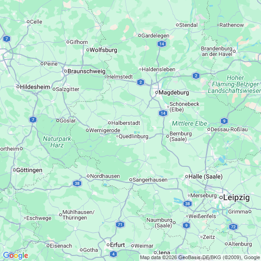Image resolution: width=261 pixels, height=261 pixels.
Task: Select the Magdeburg city label
Action: point(174,92)
